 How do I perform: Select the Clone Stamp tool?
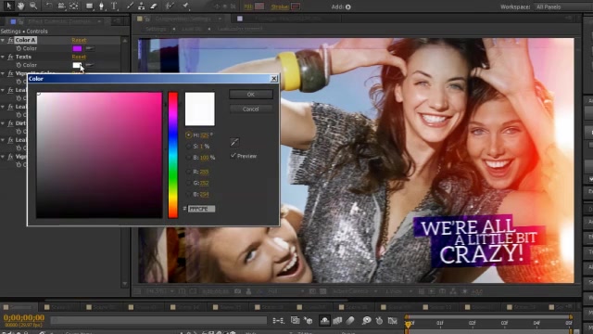pyautogui.click(x=141, y=6)
